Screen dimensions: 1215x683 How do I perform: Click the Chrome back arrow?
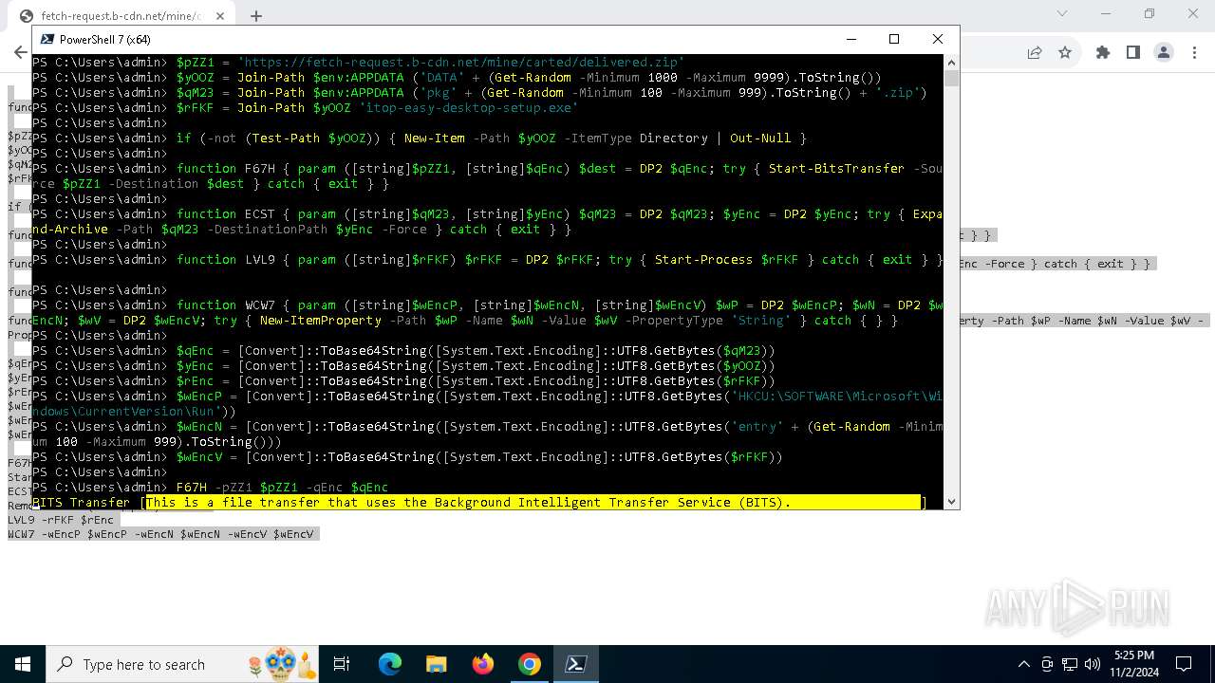21,53
